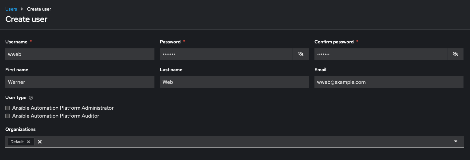470x160 pixels.
Task: Go back to Users breadcrumb link
Action: (x=11, y=9)
